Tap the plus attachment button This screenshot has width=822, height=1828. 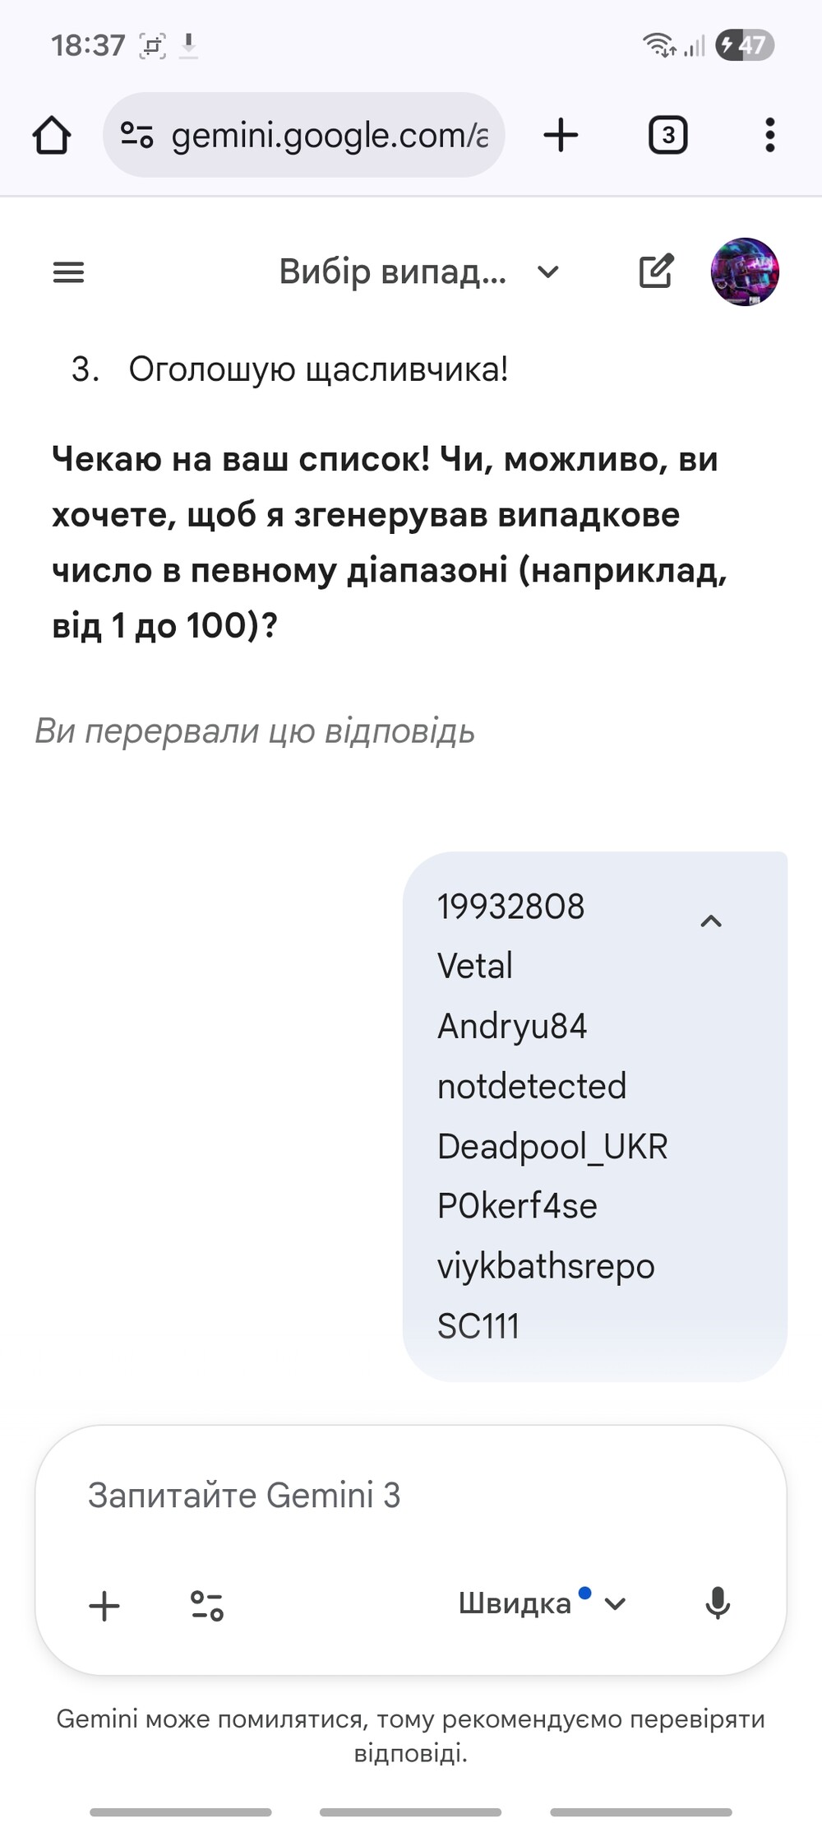104,1605
